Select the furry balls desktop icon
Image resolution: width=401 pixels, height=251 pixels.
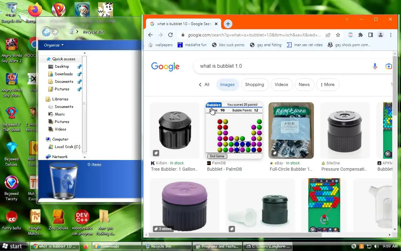tap(12, 220)
